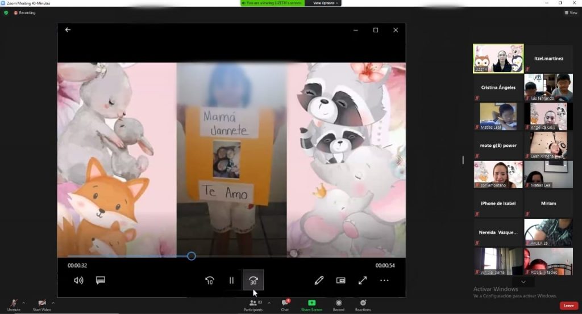Leave the Zoom meeting

click(568, 305)
